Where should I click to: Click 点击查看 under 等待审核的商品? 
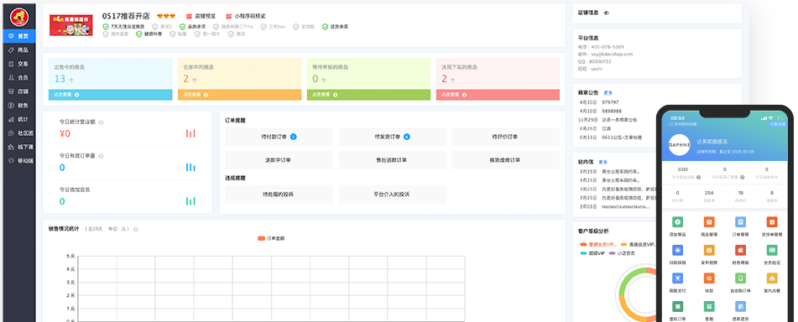[x=369, y=95]
